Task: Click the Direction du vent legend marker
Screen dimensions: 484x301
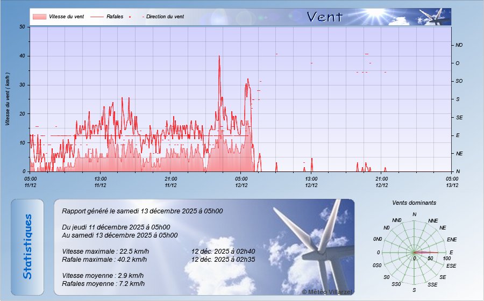Action: (x=144, y=17)
